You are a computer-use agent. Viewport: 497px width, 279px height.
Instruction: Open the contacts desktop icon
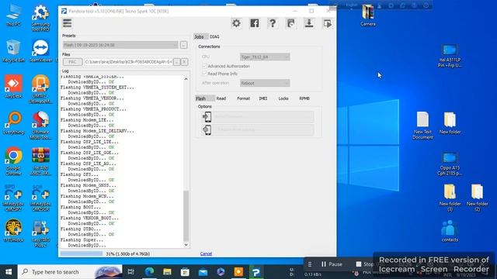coord(450,231)
